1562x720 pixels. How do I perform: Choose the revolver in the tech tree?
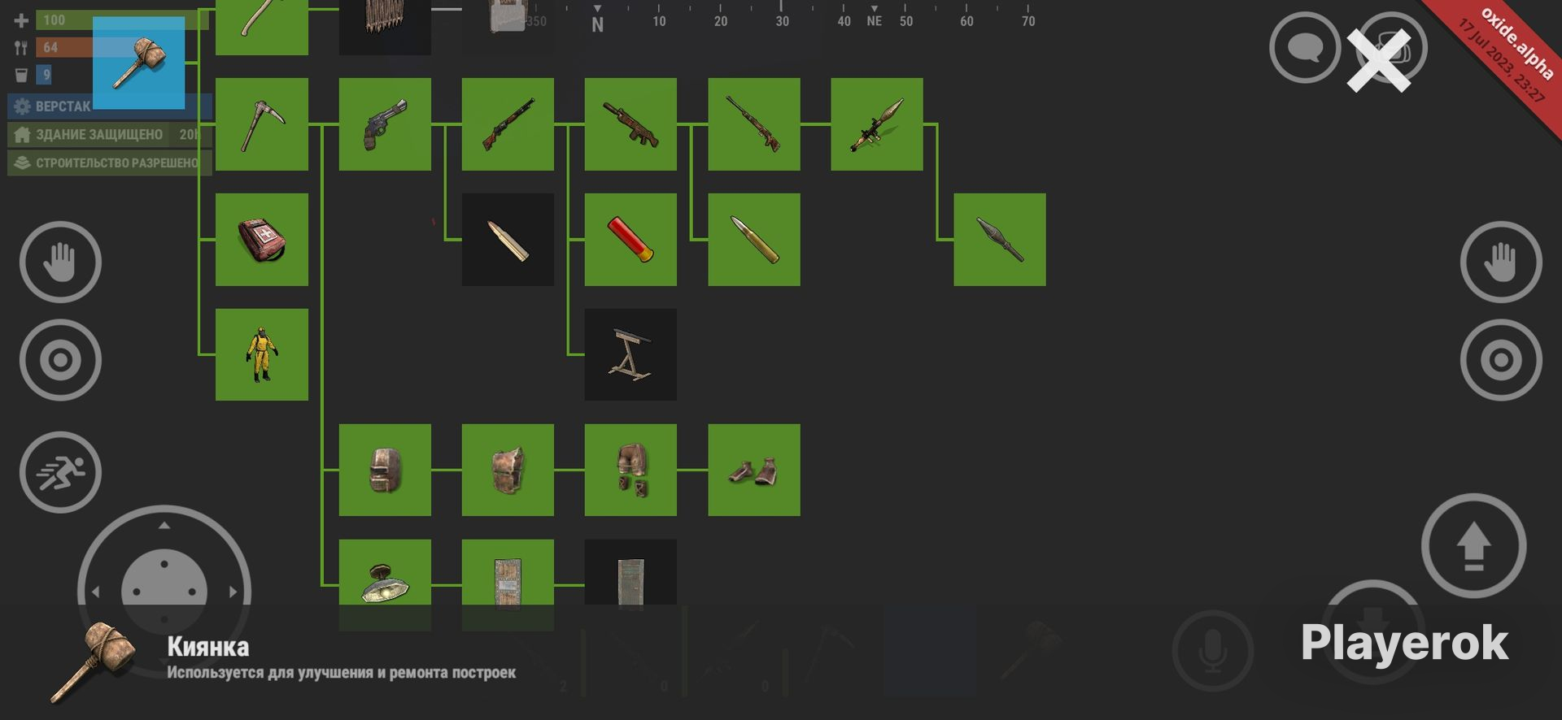point(385,124)
